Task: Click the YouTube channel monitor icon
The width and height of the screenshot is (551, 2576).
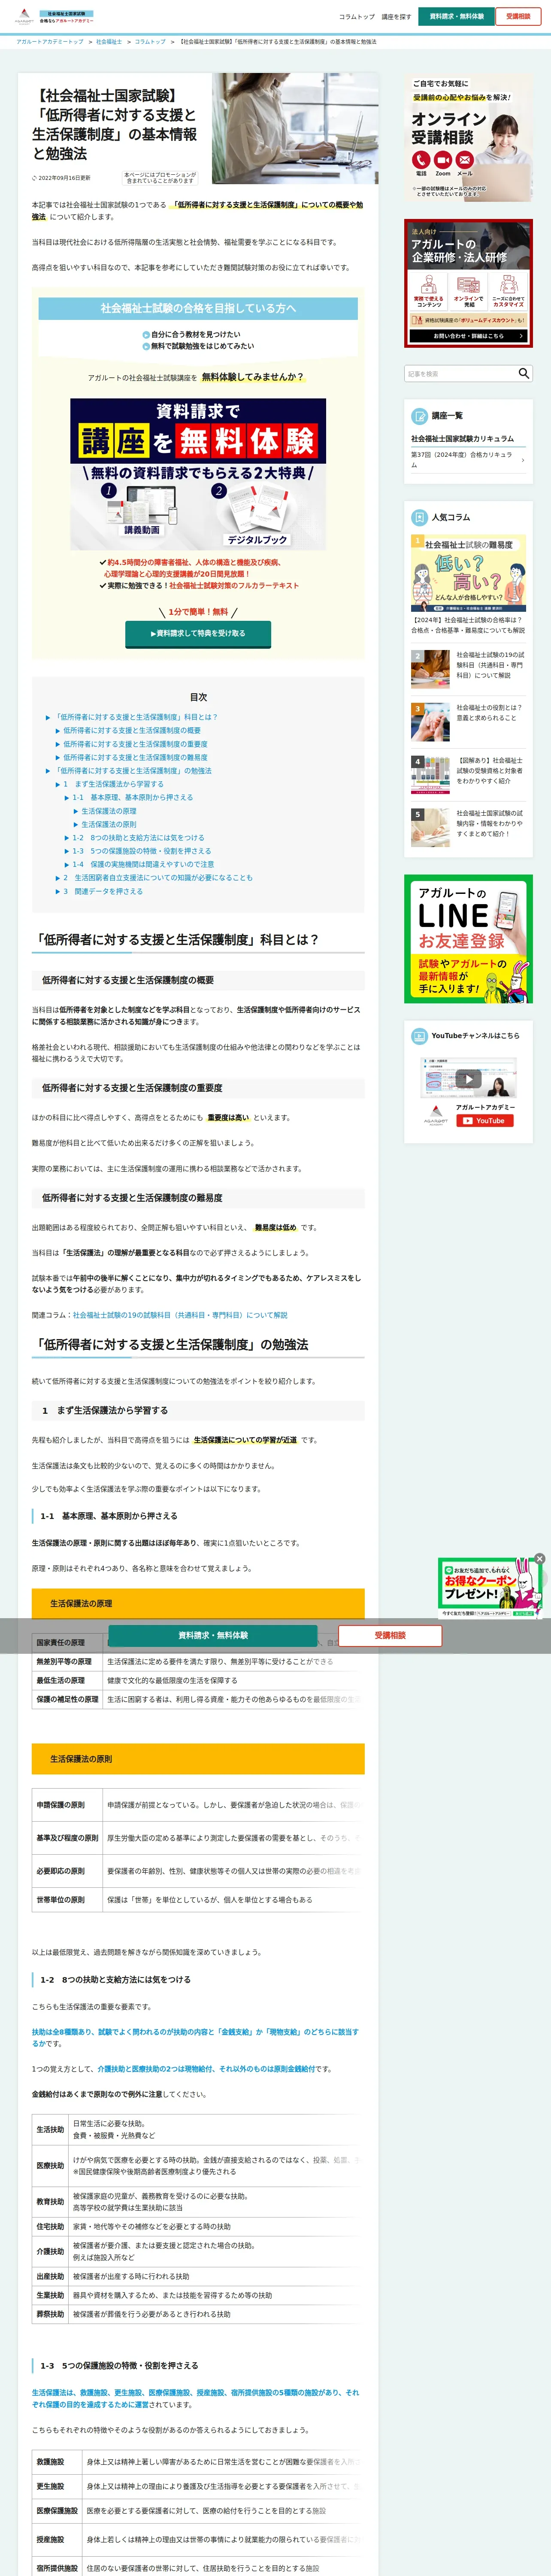Action: (x=420, y=1036)
